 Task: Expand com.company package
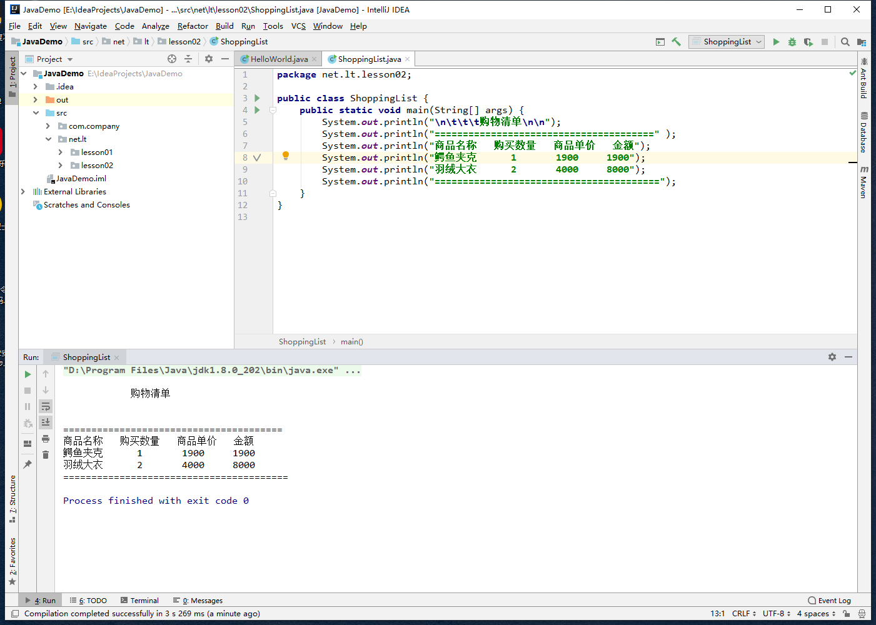[x=48, y=126]
